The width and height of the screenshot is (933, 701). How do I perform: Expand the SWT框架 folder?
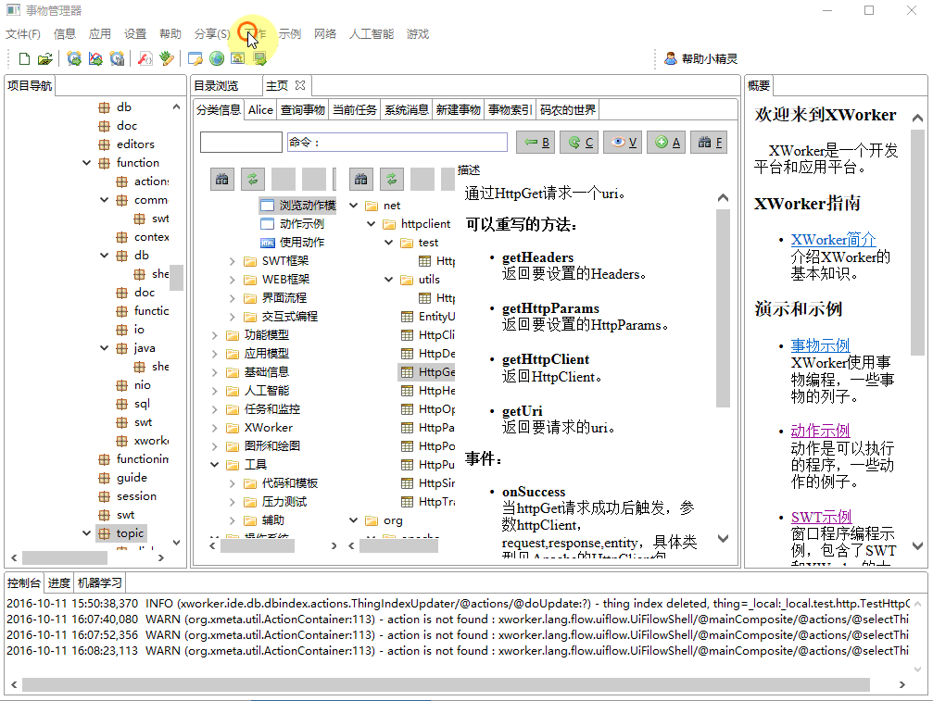[232, 261]
